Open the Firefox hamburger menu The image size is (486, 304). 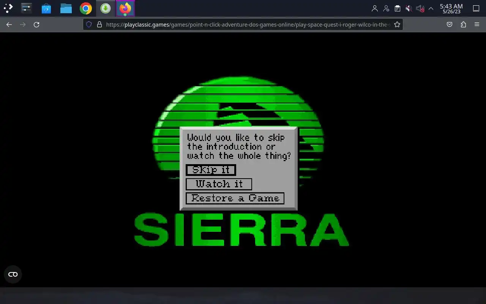click(x=477, y=24)
